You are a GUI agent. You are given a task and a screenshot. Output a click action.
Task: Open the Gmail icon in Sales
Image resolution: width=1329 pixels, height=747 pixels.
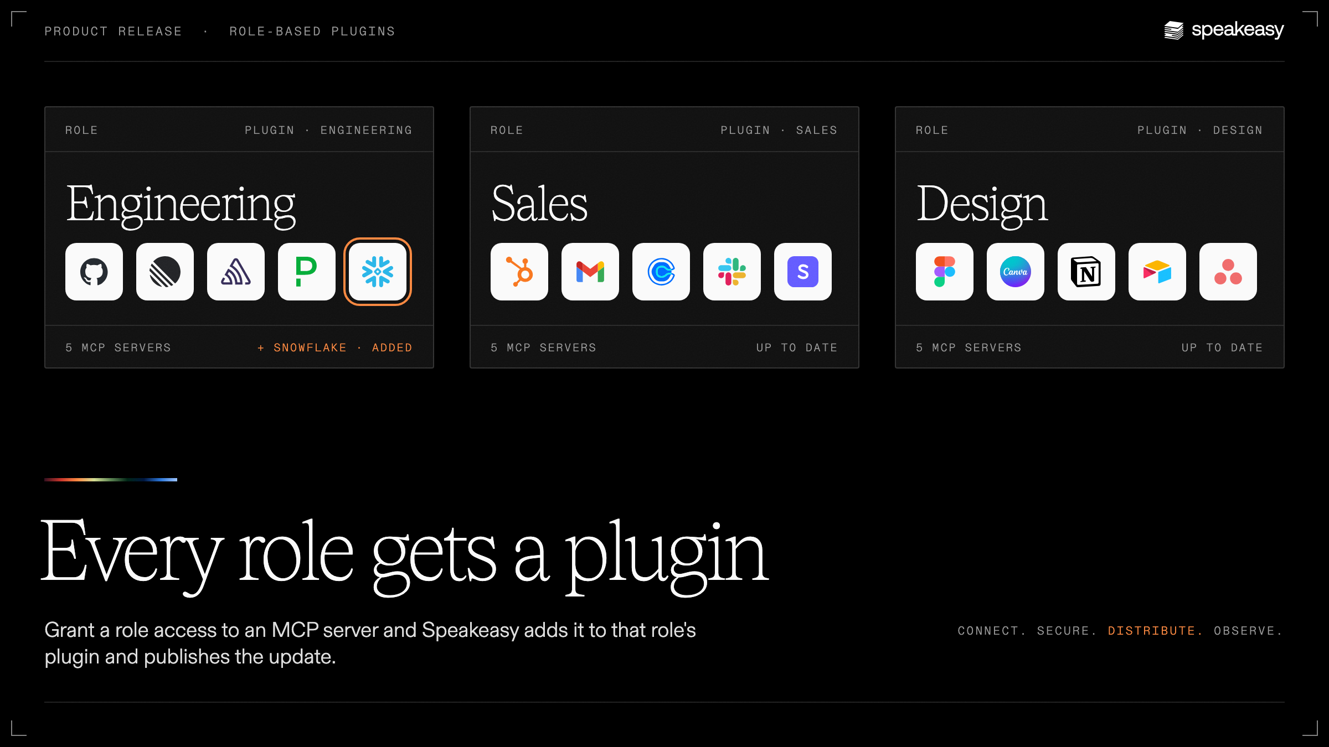pos(590,272)
